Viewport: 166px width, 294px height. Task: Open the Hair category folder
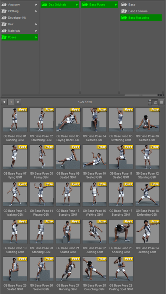click(x=20, y=24)
